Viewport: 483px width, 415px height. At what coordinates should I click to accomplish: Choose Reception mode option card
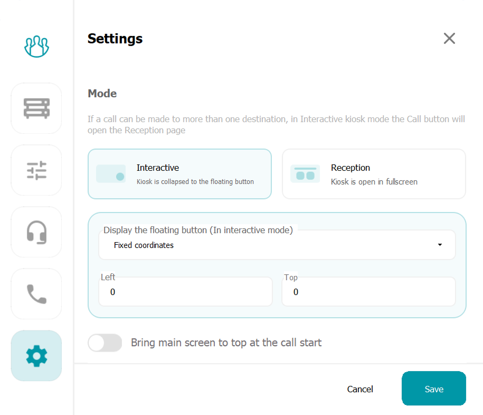(x=374, y=174)
